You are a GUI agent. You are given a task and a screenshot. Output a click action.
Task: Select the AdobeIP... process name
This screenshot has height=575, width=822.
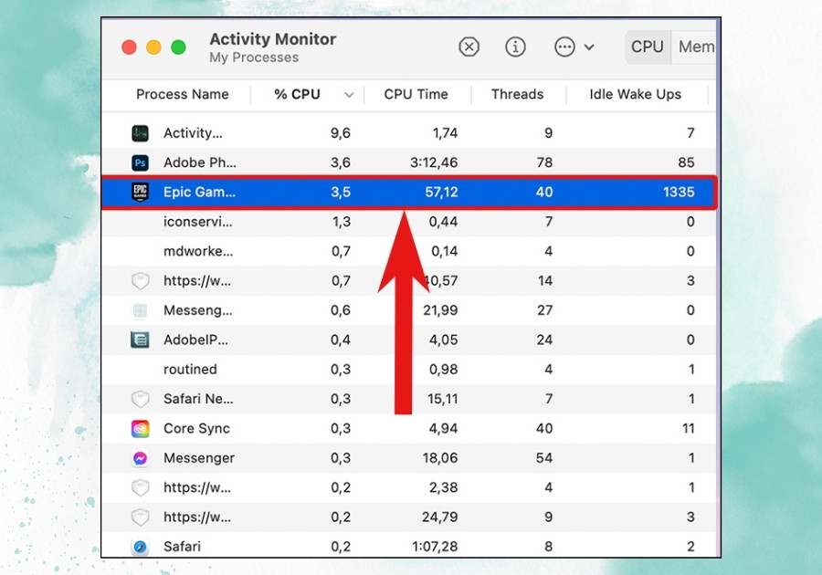click(195, 340)
